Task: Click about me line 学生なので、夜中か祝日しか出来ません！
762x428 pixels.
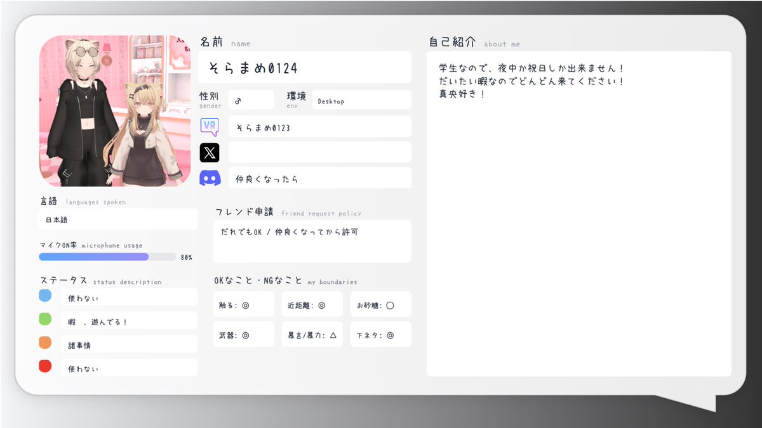Action: pos(531,67)
